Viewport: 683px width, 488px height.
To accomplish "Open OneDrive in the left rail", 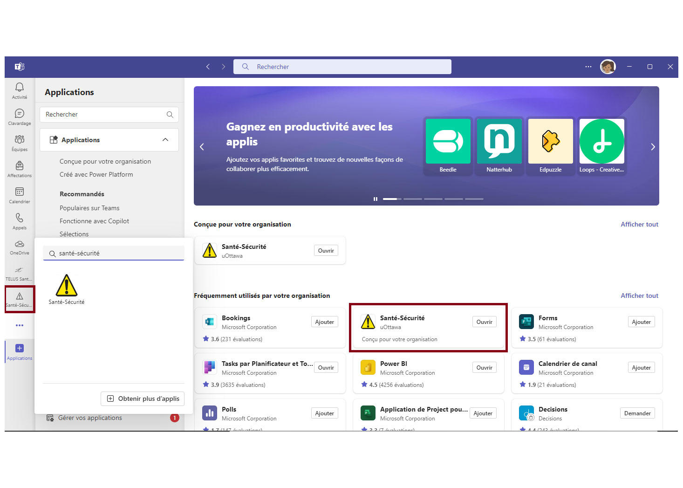I will 20,247.
